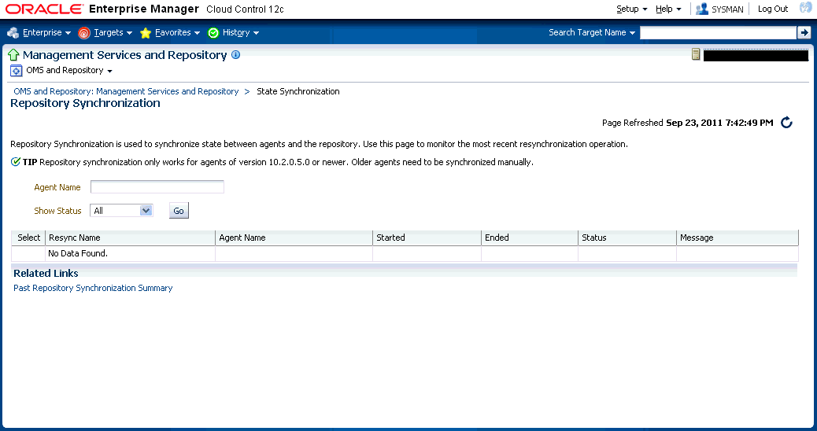The height and width of the screenshot is (431, 817).
Task: Click the Message column header
Action: tap(738, 238)
